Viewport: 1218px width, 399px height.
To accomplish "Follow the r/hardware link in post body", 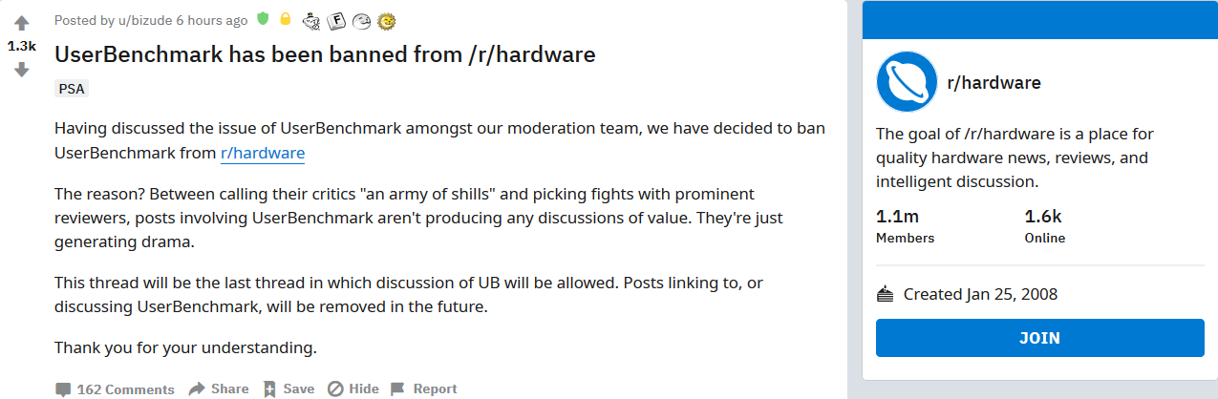I will 263,153.
